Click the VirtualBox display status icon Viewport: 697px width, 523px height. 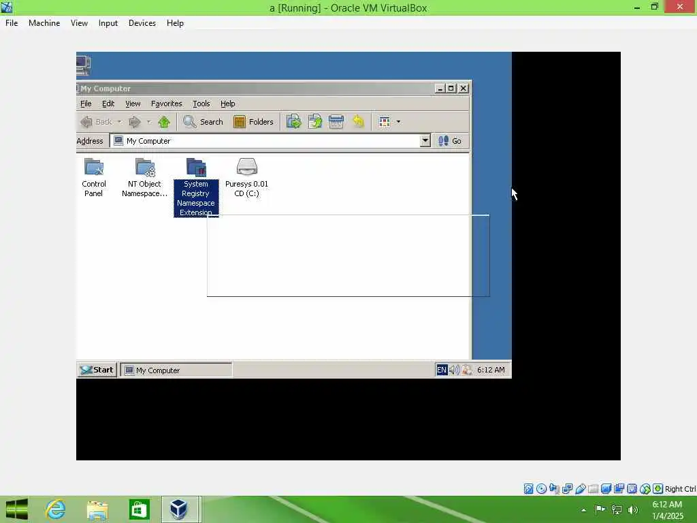pos(606,489)
